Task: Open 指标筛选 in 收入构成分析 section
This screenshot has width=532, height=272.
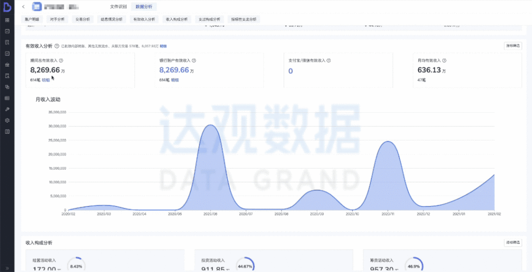Action: (513, 243)
